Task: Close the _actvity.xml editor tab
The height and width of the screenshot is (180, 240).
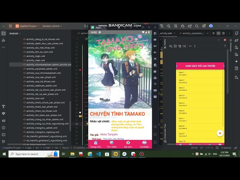Action: (x=174, y=33)
